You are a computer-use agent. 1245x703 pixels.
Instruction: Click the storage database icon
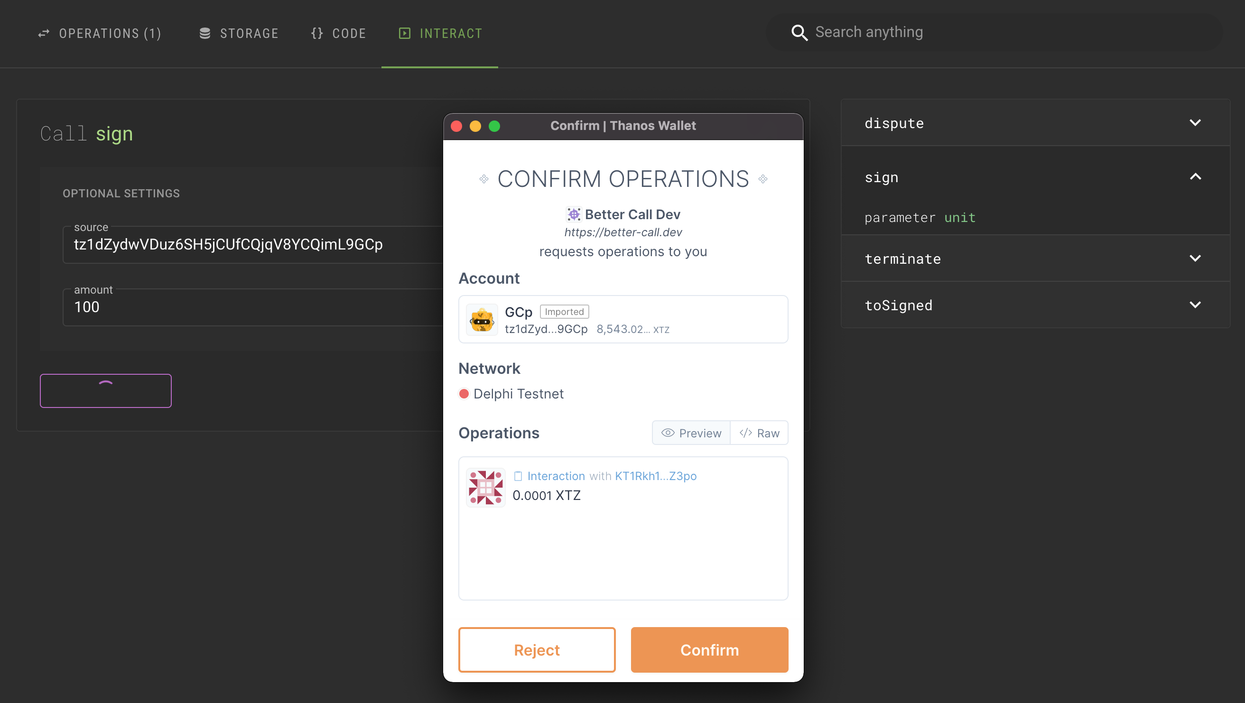pos(205,33)
